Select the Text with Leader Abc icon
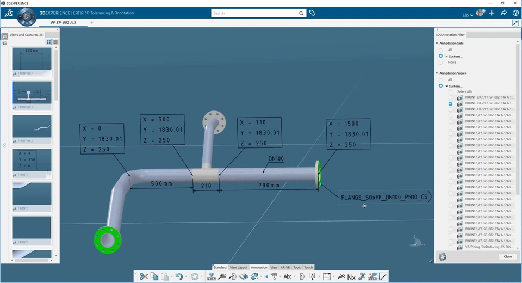 point(222,276)
